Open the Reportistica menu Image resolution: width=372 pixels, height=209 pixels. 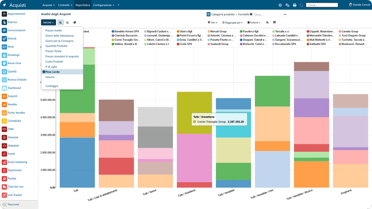[x=82, y=5]
